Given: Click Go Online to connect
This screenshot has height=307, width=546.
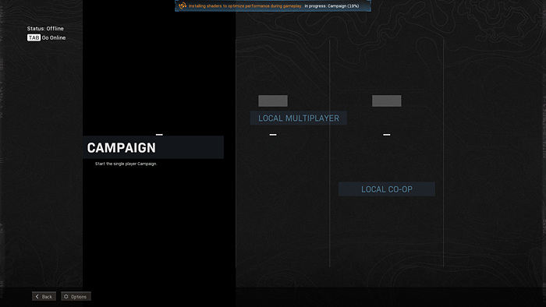Looking at the screenshot, I should pos(54,37).
